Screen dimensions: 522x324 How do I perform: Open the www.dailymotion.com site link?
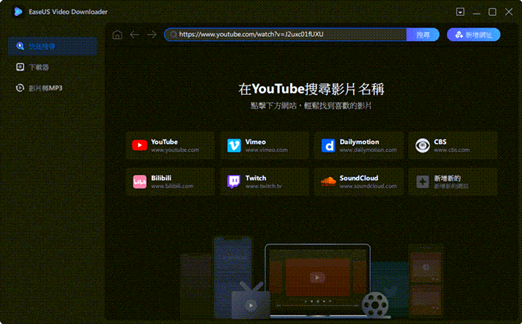368,150
